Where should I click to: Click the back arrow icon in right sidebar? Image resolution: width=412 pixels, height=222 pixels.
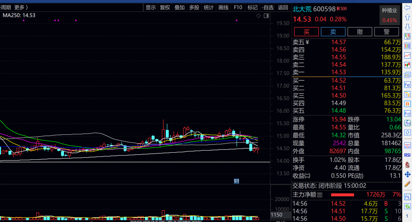[407, 7]
